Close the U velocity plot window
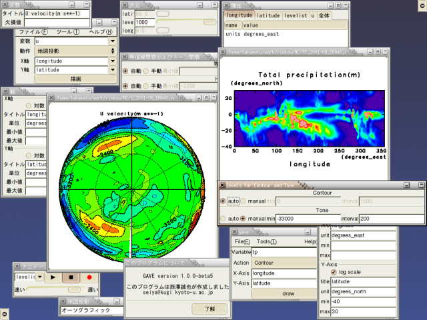The width and height of the screenshot is (427, 320). pyautogui.click(x=51, y=97)
